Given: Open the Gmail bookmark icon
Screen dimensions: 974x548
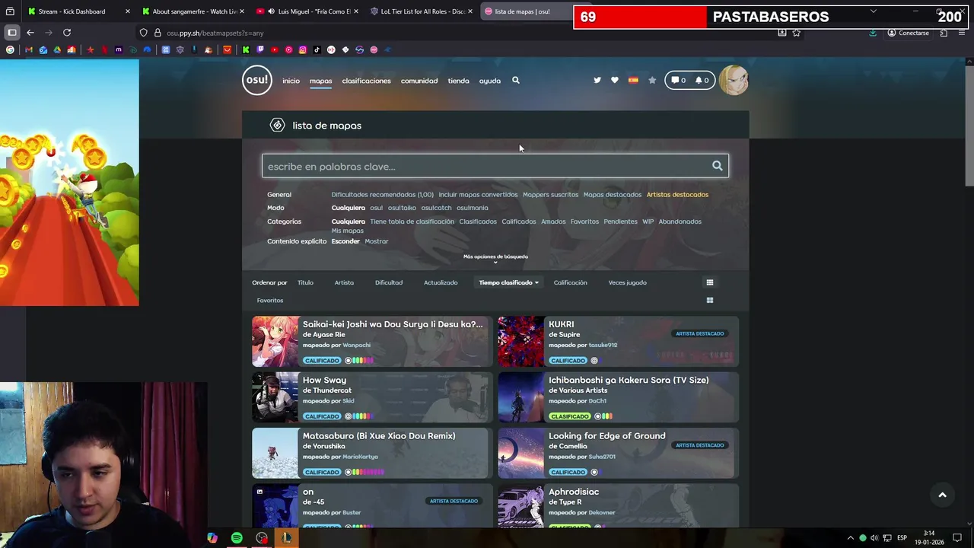Looking at the screenshot, I should (28, 49).
